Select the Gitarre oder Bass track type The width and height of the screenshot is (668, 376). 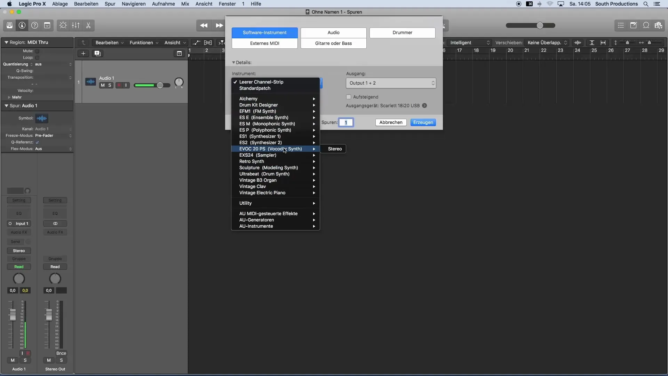tap(333, 44)
